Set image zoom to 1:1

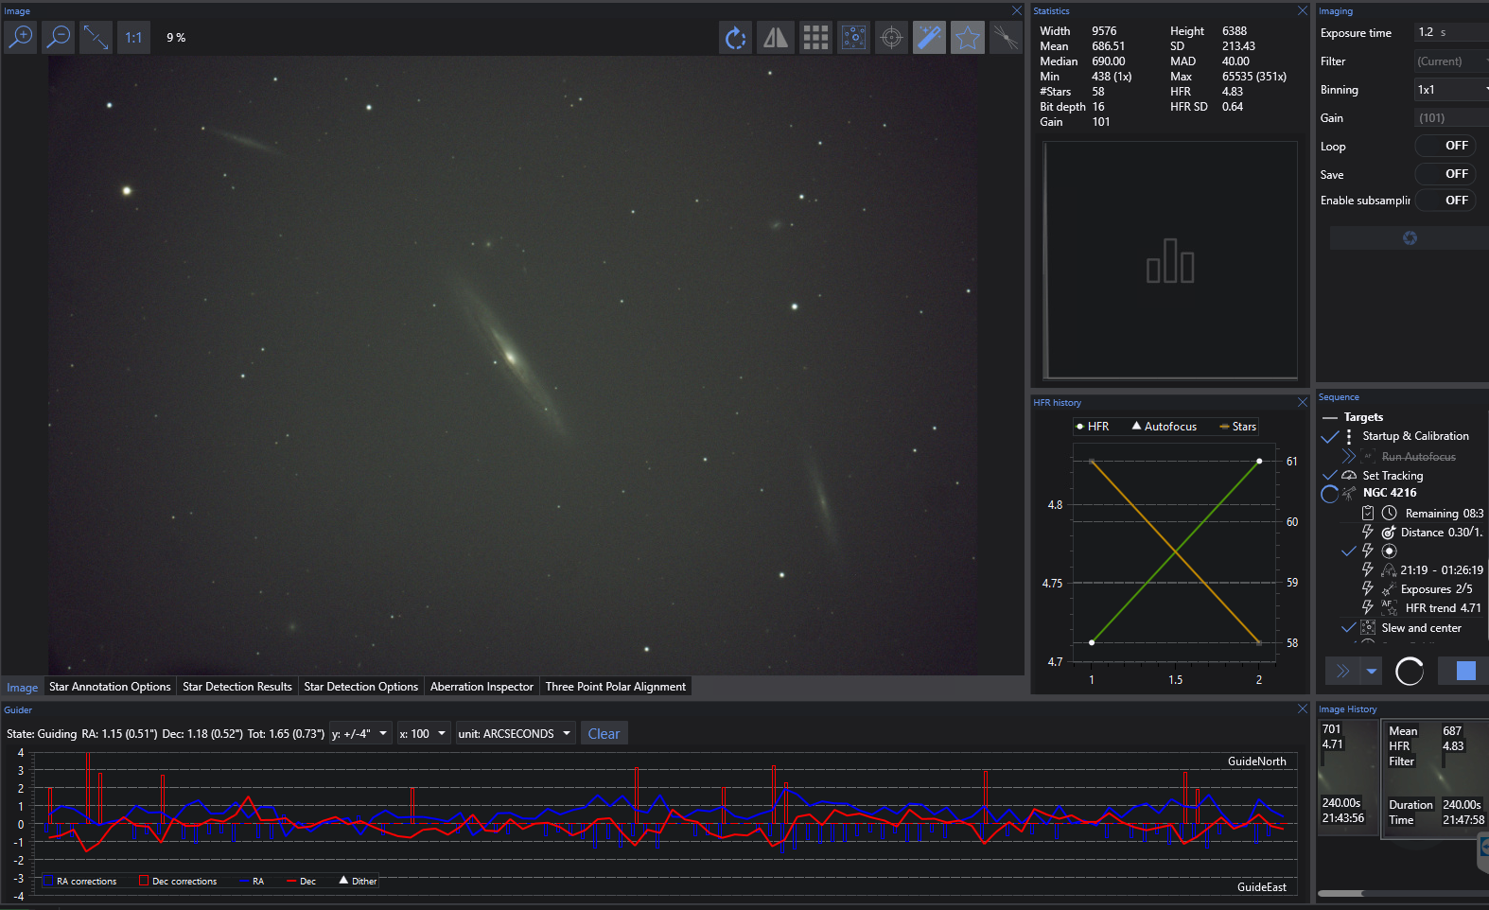pos(133,37)
